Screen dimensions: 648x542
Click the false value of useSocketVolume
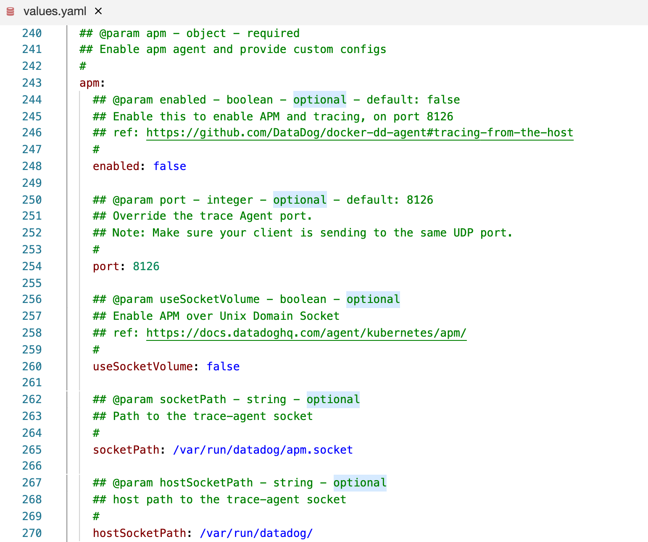click(223, 367)
